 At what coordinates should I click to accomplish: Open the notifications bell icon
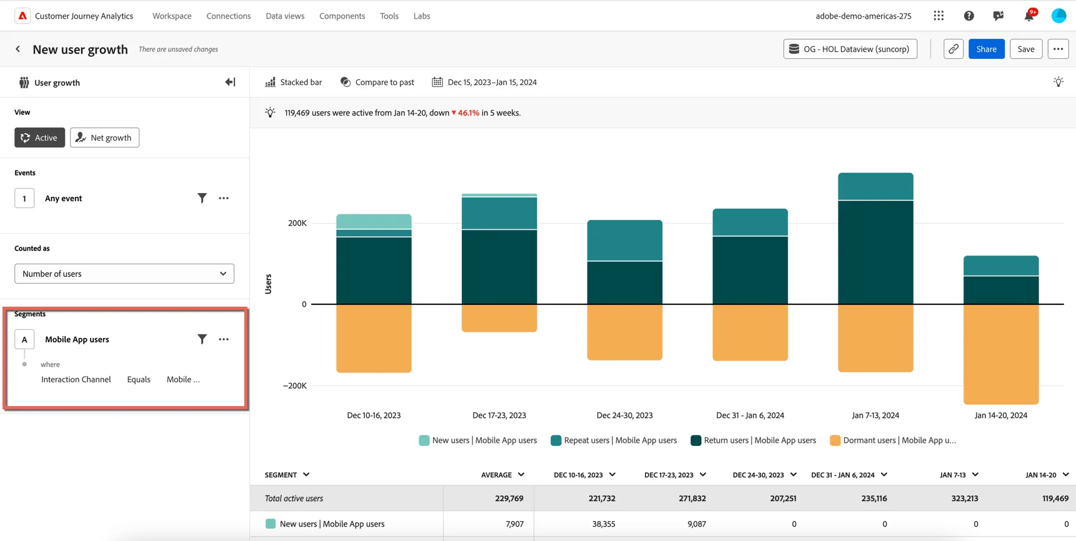click(1029, 16)
